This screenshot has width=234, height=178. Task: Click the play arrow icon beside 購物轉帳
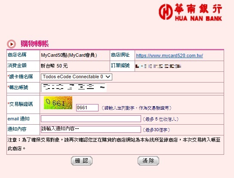pos(11,44)
